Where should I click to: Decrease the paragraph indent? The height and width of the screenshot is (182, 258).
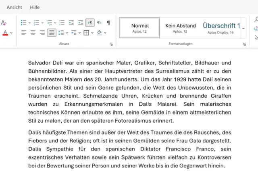tap(71, 23)
